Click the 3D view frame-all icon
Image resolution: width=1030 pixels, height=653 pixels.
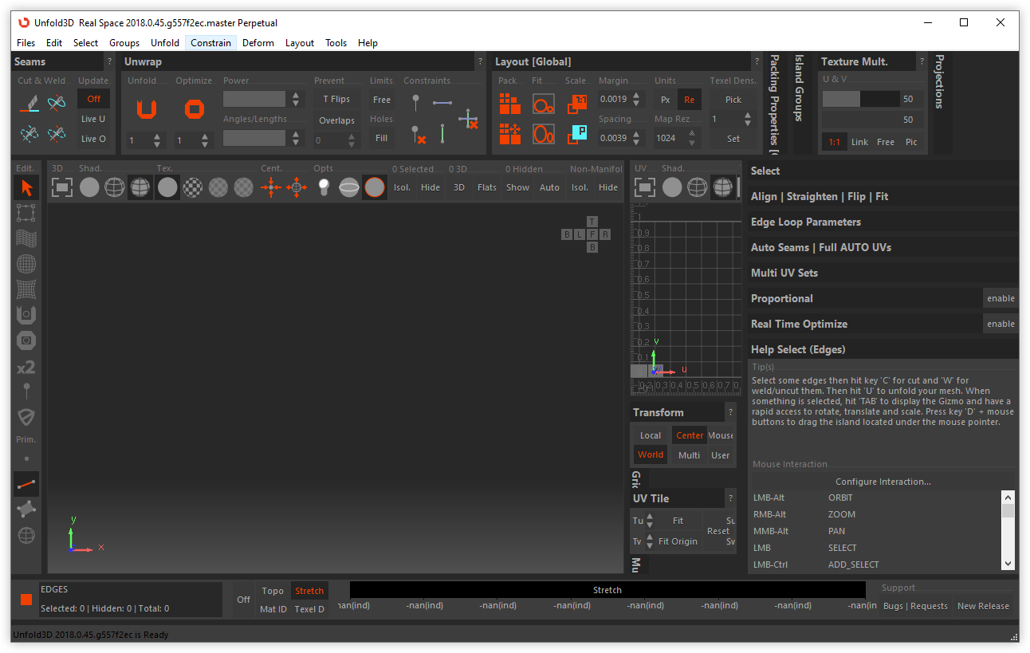click(x=62, y=187)
